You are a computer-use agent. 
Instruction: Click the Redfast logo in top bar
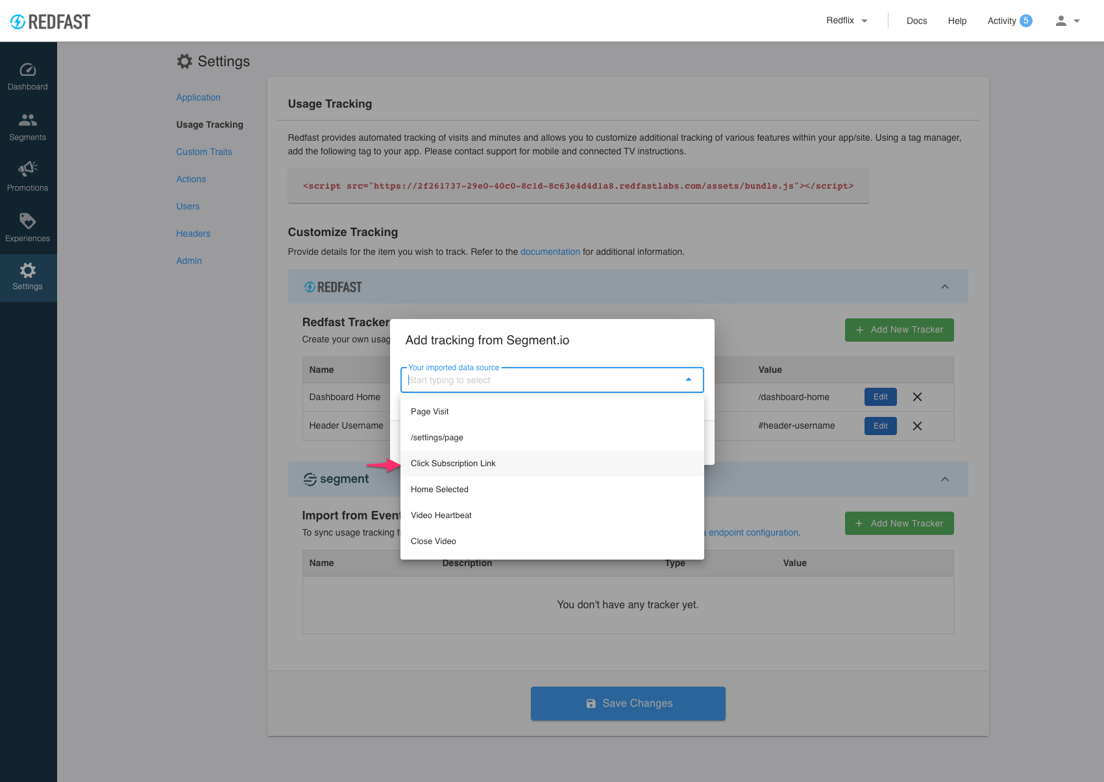(x=50, y=21)
